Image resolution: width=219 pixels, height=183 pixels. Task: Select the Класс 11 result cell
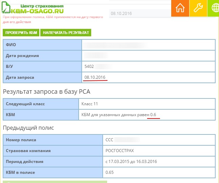pos(147,104)
